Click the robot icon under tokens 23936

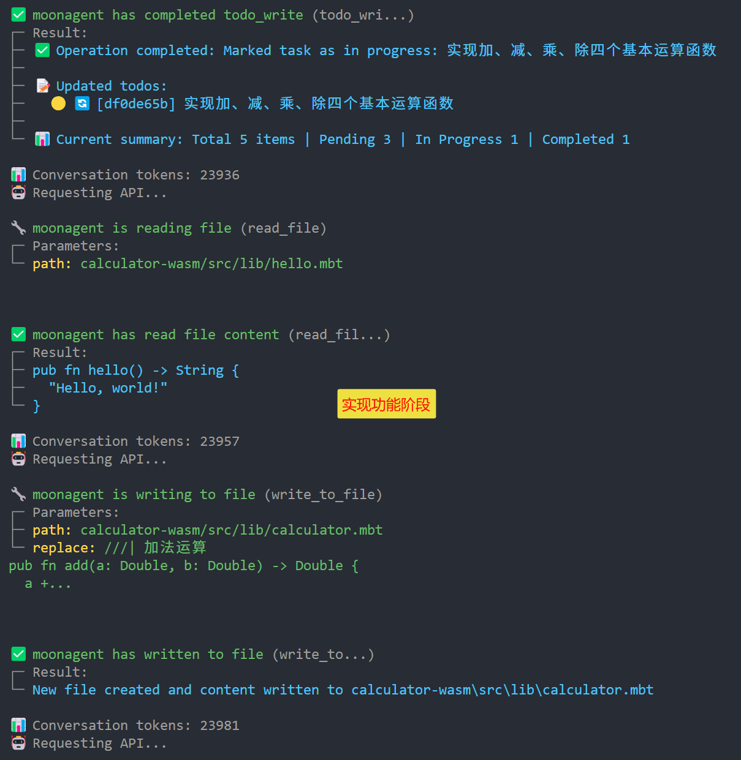pyautogui.click(x=18, y=192)
